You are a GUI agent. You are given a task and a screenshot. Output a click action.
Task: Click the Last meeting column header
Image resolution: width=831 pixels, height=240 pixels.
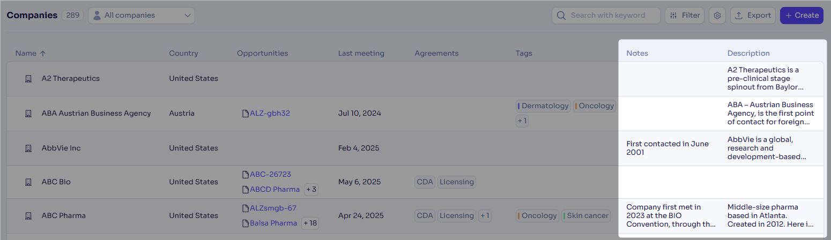361,54
